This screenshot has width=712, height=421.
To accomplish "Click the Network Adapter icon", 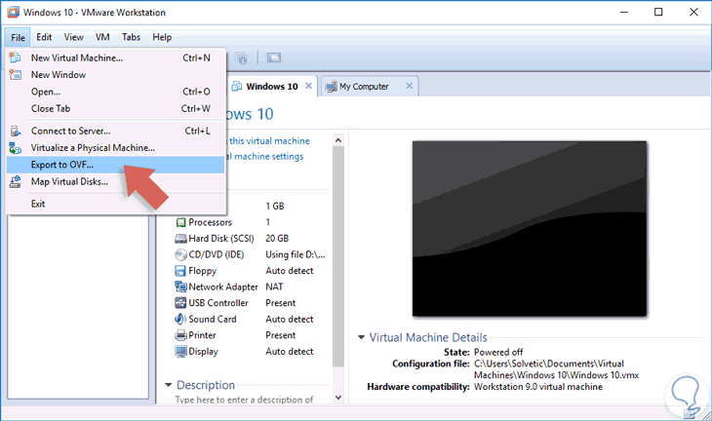I will point(180,287).
